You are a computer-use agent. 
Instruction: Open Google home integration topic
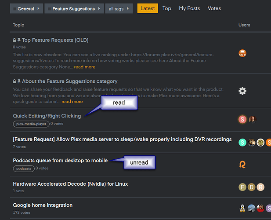click(43, 205)
